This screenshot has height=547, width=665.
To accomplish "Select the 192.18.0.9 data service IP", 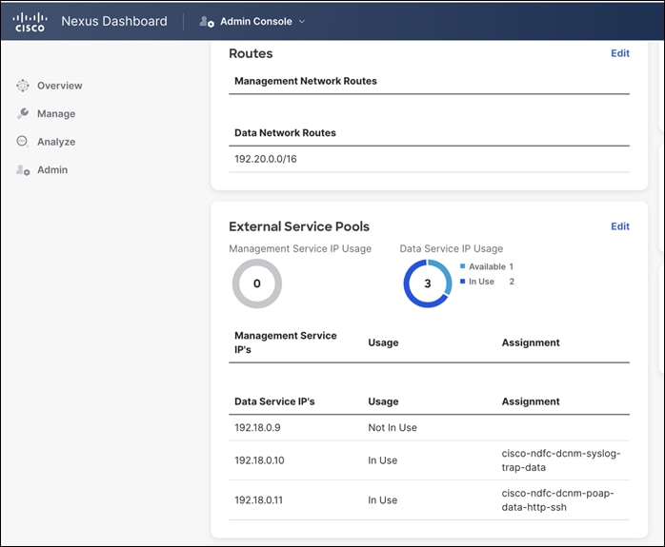I will pos(257,427).
